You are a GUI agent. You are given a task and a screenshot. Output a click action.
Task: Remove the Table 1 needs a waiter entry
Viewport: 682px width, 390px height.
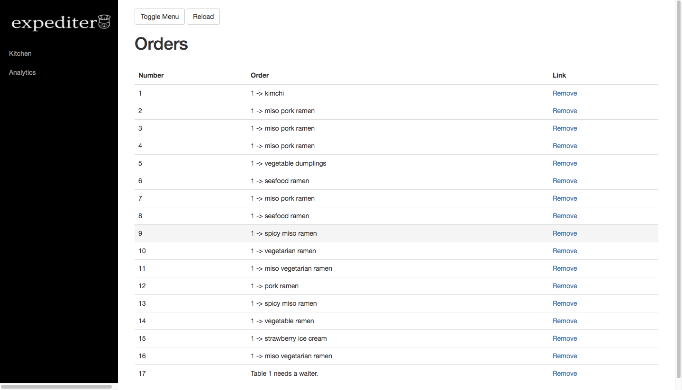(x=564, y=373)
